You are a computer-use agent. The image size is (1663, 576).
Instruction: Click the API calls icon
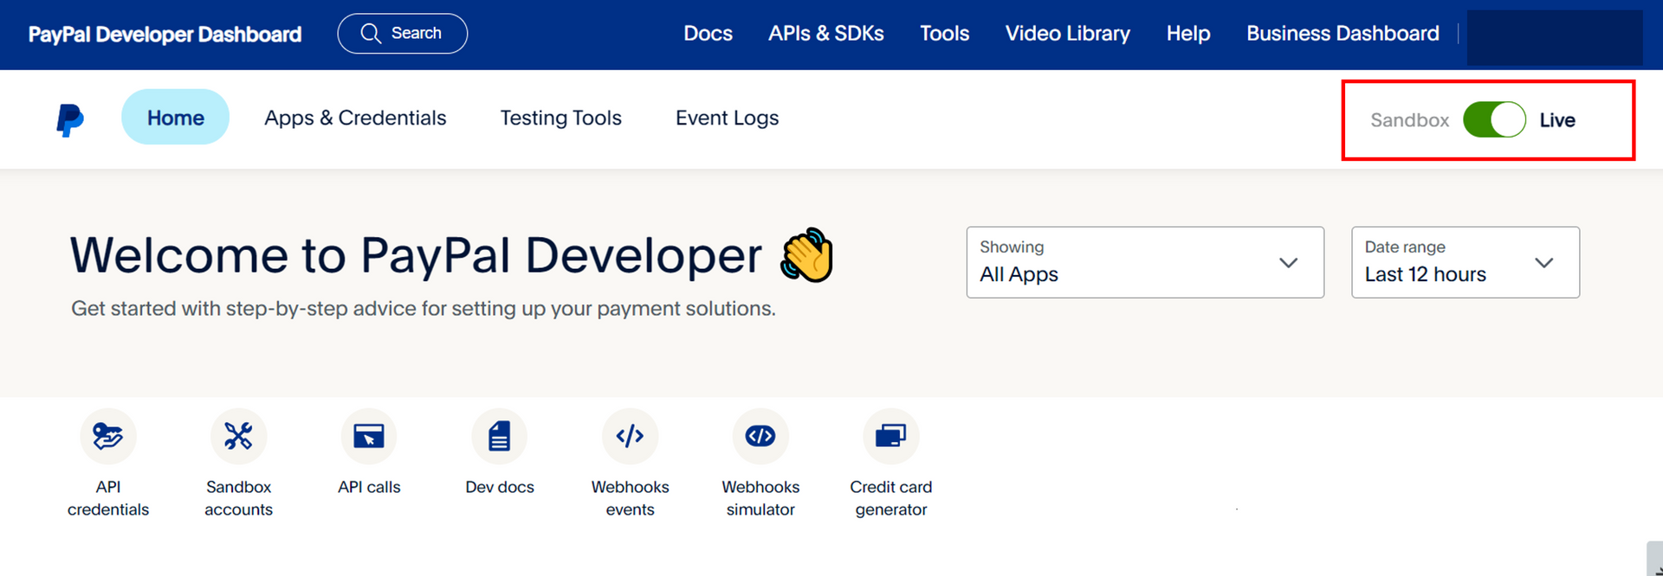tap(369, 436)
